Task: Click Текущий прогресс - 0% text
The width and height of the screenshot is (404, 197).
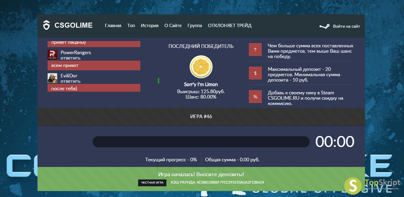Action: click(171, 160)
